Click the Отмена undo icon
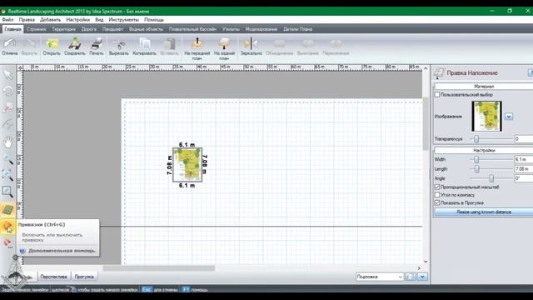Viewport: 533px width, 300px height. click(x=9, y=44)
